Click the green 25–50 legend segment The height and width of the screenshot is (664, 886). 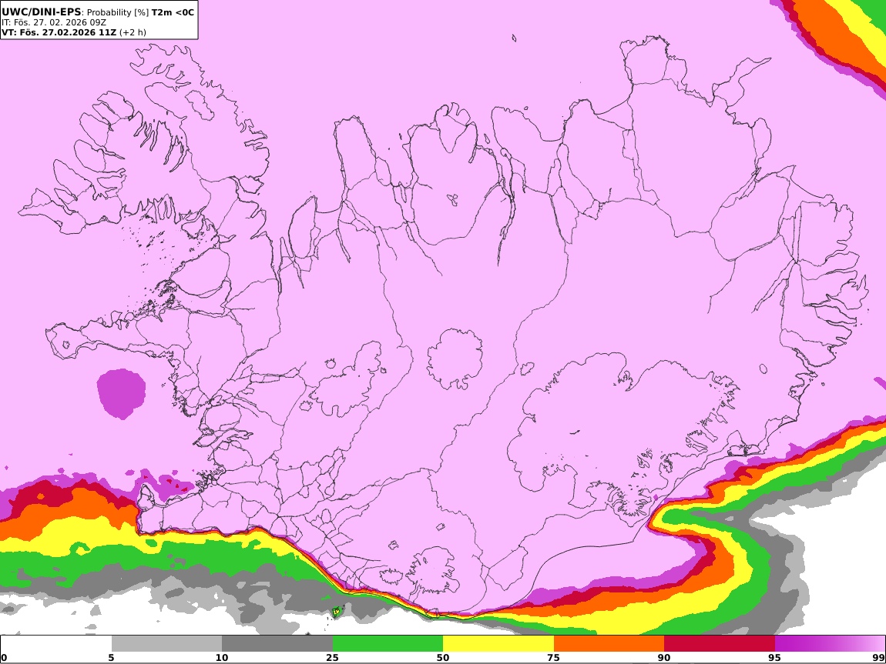pyautogui.click(x=388, y=643)
